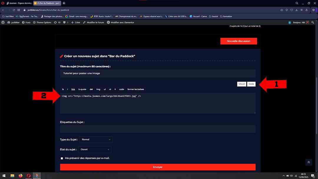Open the 'État du sujet' dropdown

coord(95,150)
